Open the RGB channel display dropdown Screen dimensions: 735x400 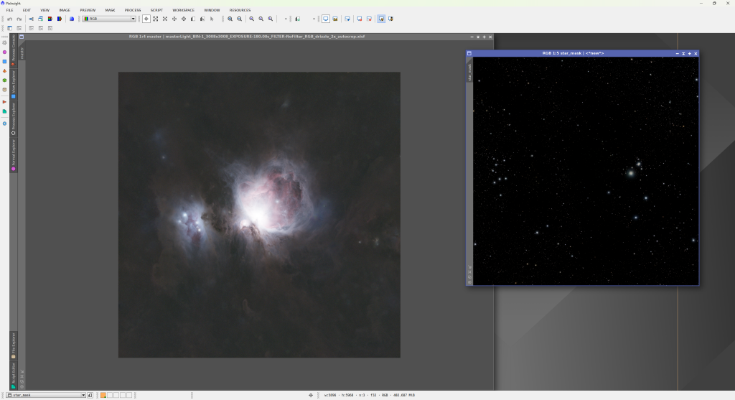[x=133, y=19]
